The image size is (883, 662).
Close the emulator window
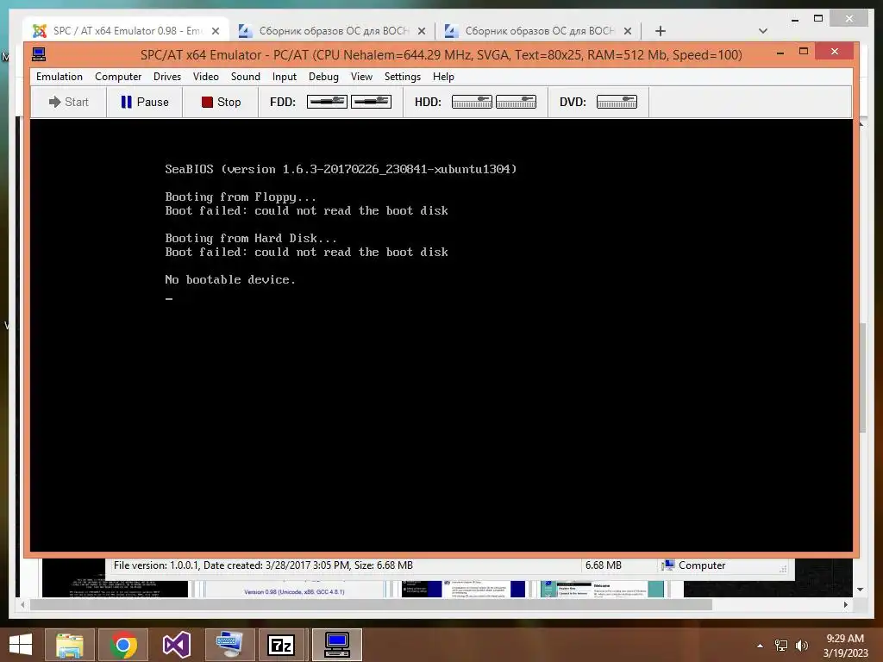(x=834, y=52)
